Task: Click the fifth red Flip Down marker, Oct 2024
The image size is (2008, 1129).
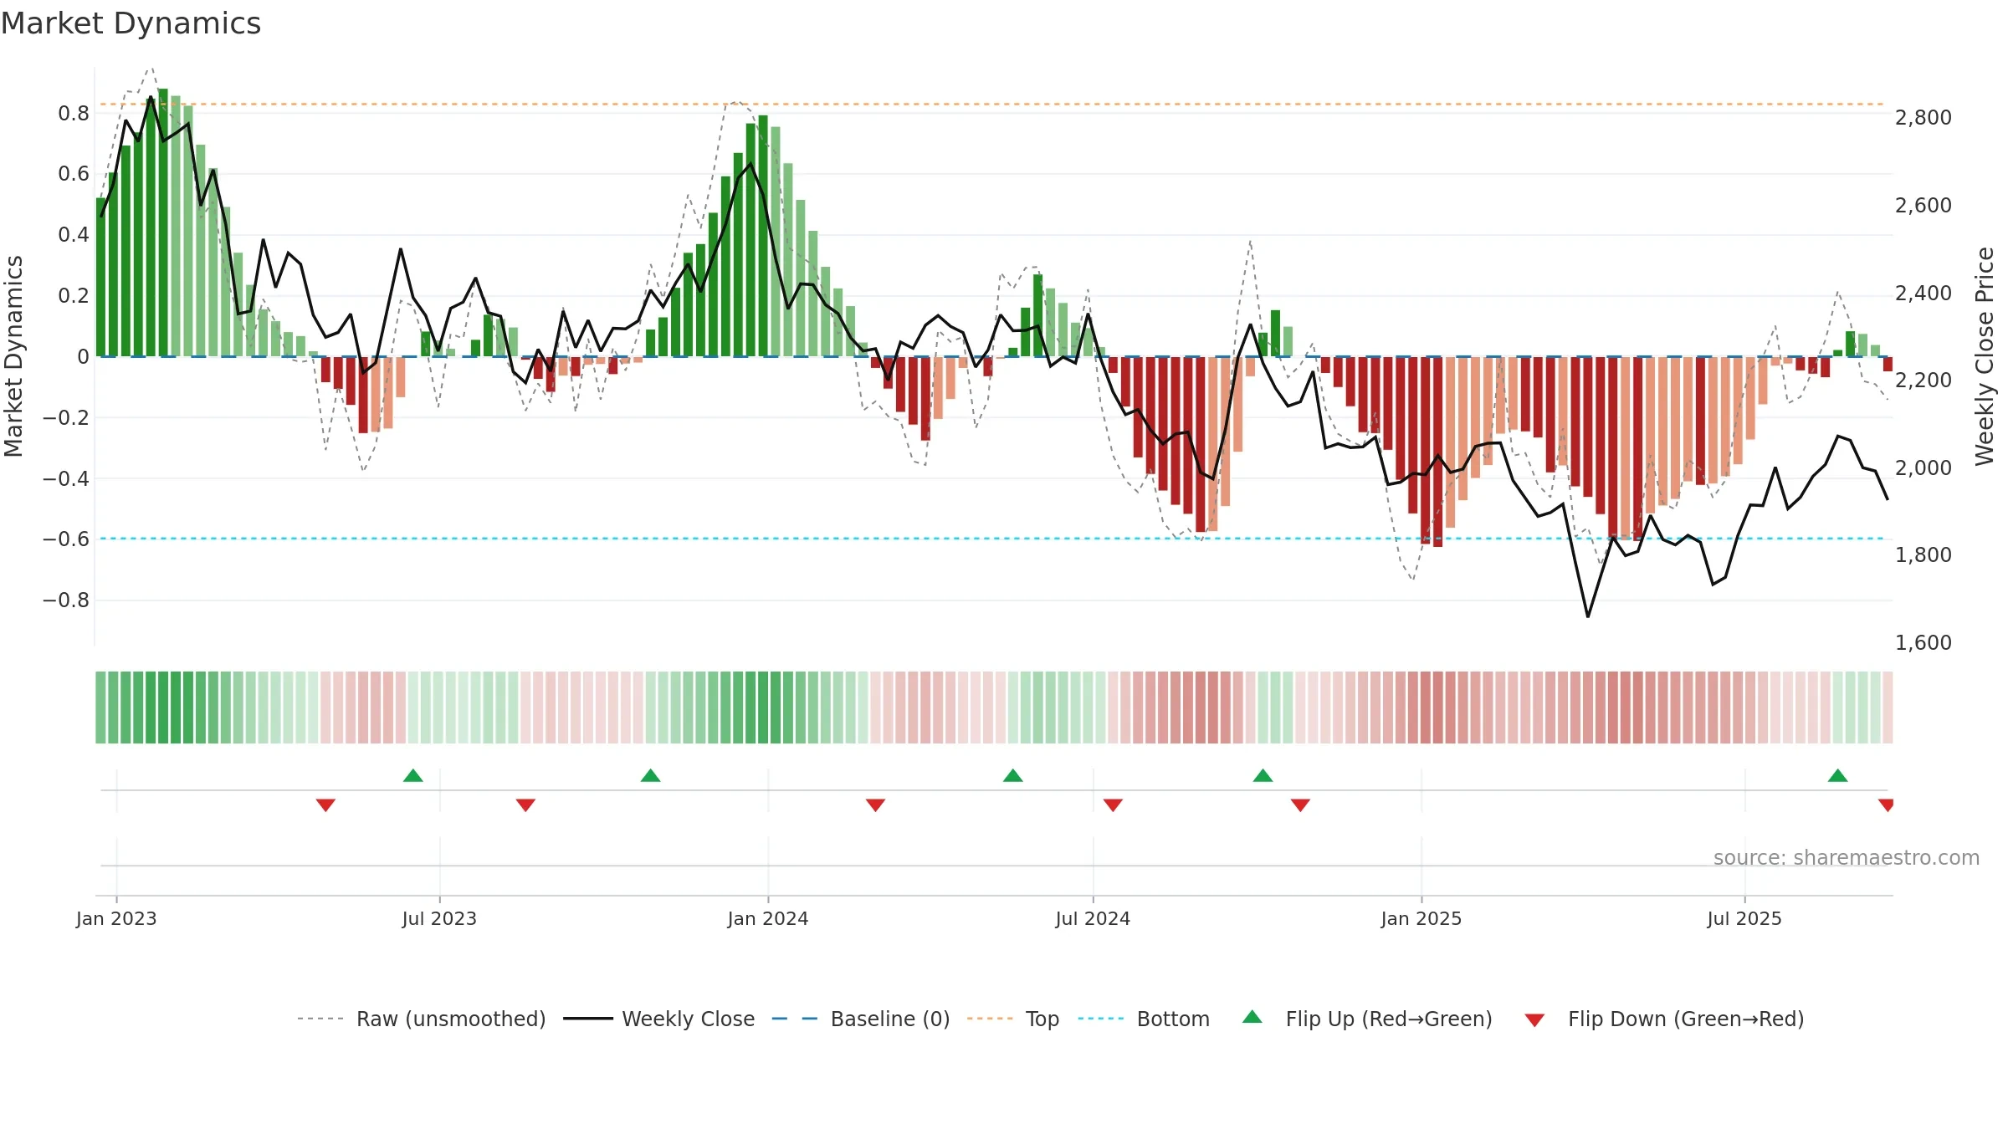Action: pyautogui.click(x=1301, y=805)
